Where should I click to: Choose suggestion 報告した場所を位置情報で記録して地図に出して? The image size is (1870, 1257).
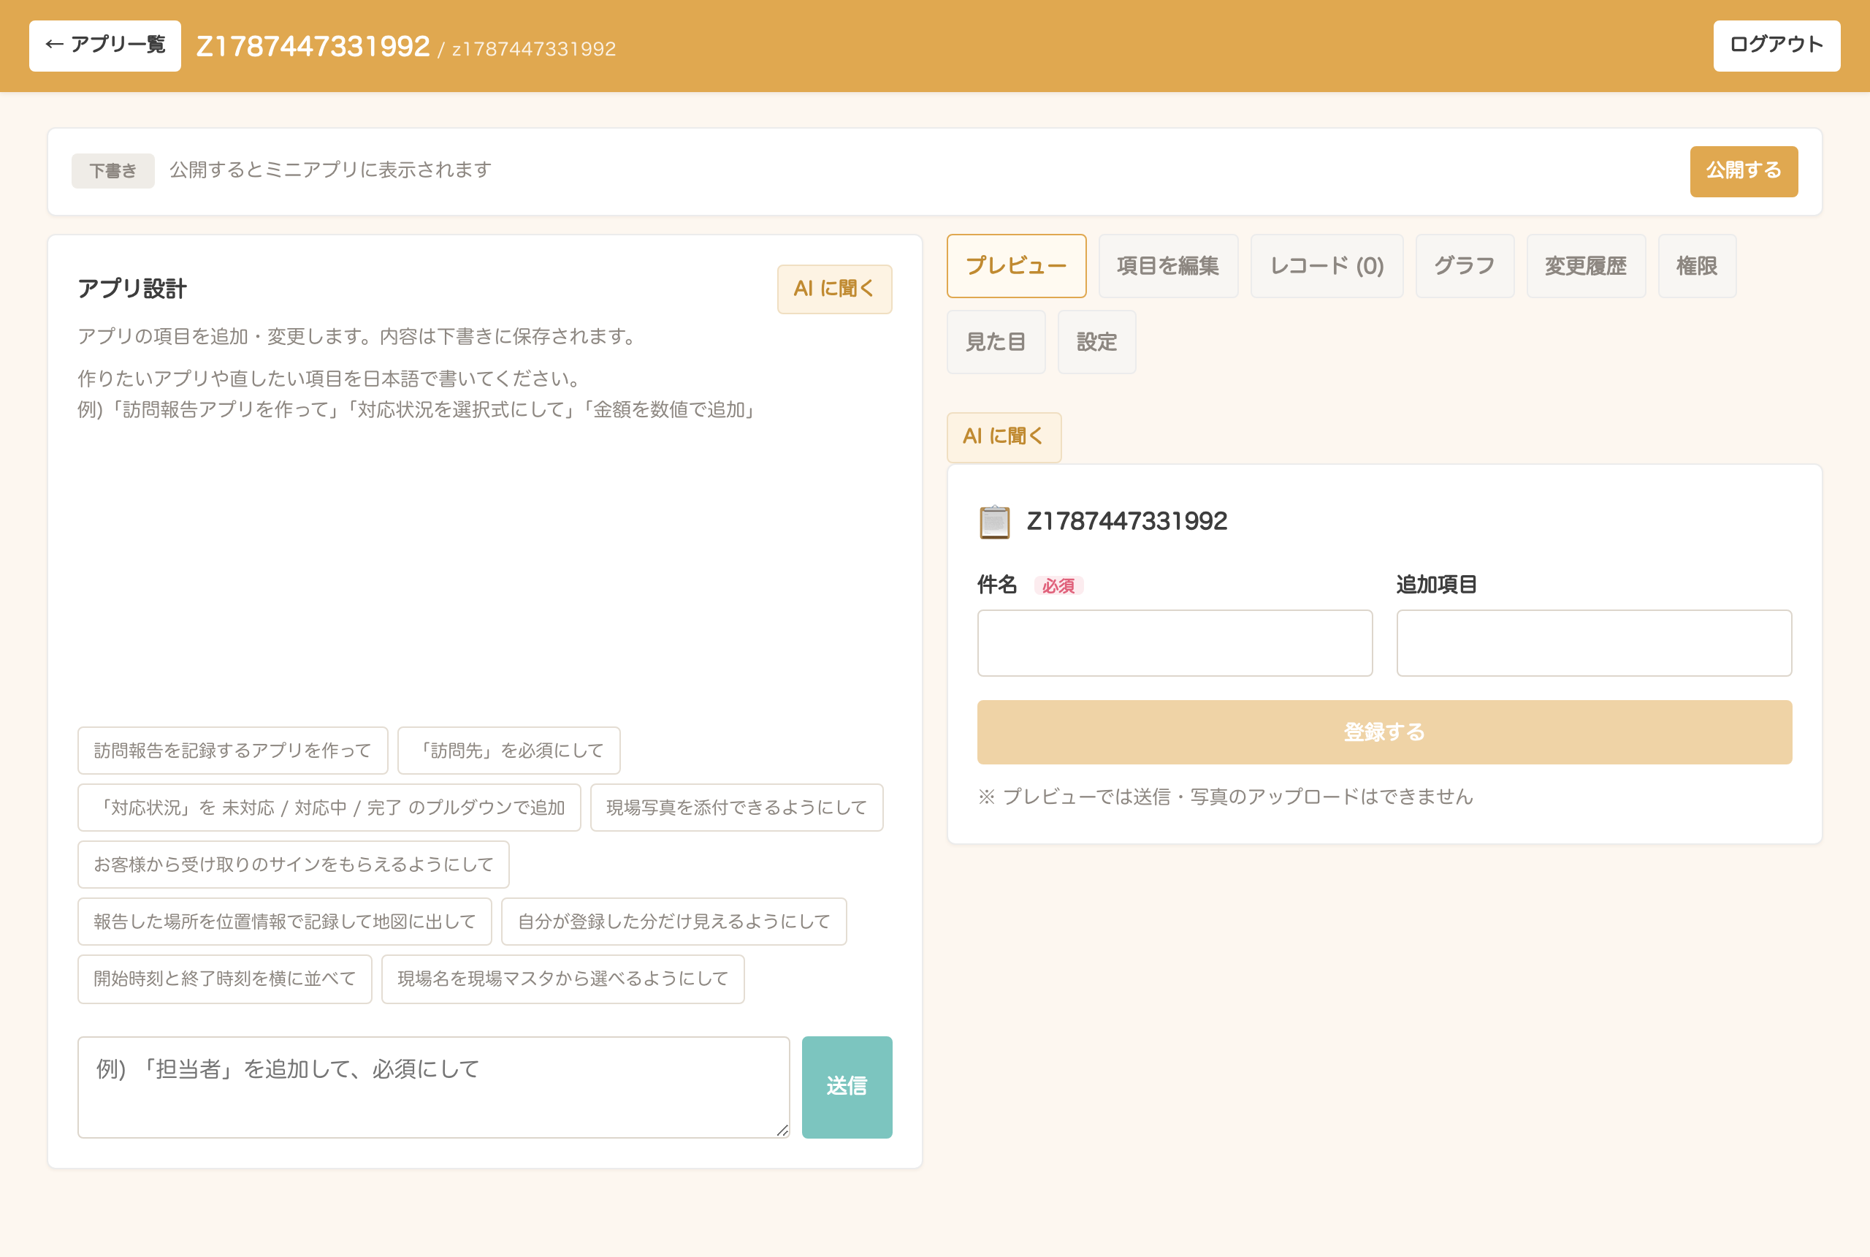pyautogui.click(x=284, y=921)
